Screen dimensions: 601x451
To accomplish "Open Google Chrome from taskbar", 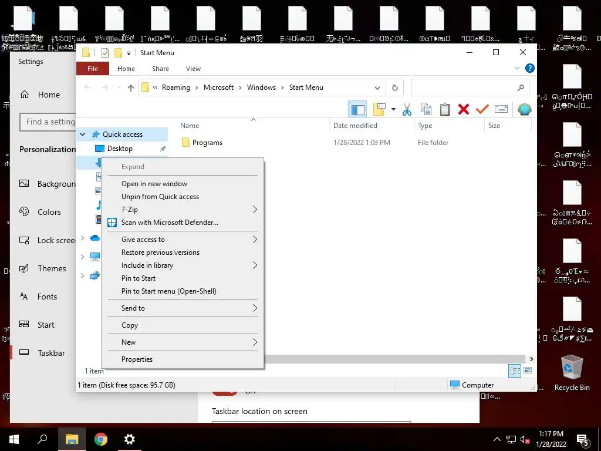I will 101,439.
